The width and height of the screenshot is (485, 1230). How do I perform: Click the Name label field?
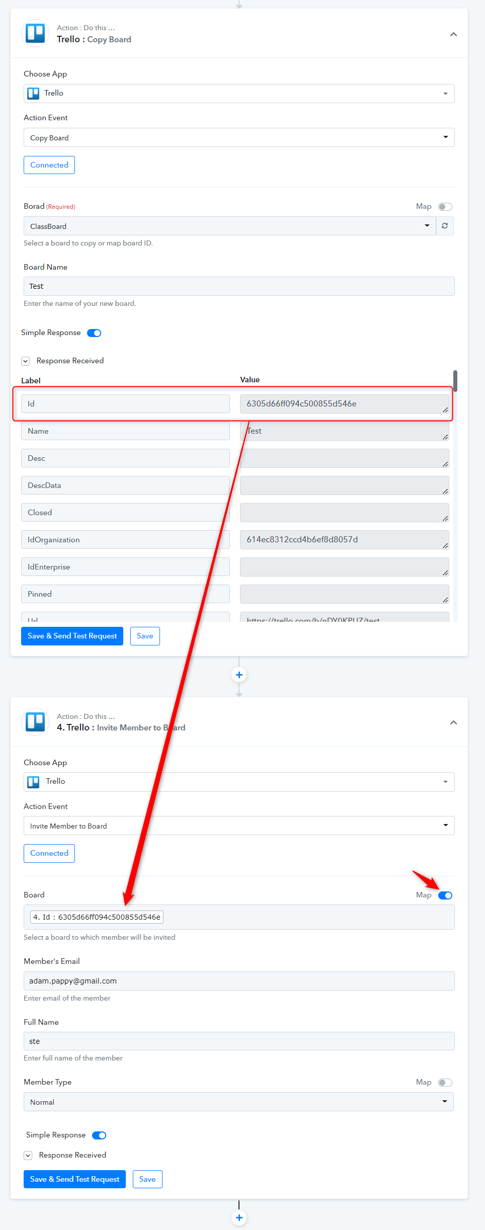(x=125, y=431)
